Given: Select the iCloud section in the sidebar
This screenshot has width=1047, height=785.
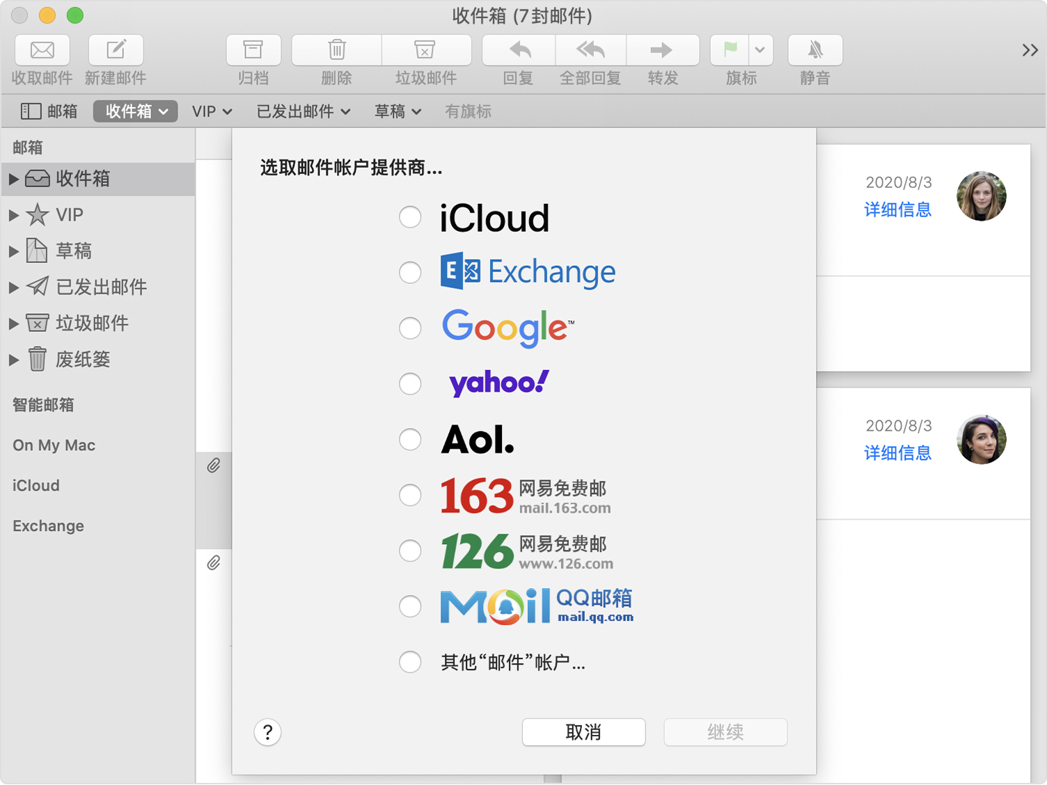Looking at the screenshot, I should 36,486.
